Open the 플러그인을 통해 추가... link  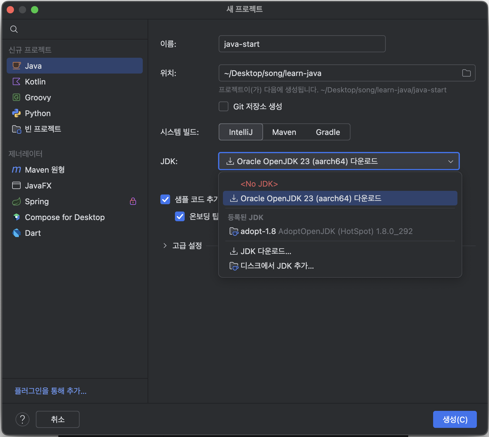[x=51, y=391]
